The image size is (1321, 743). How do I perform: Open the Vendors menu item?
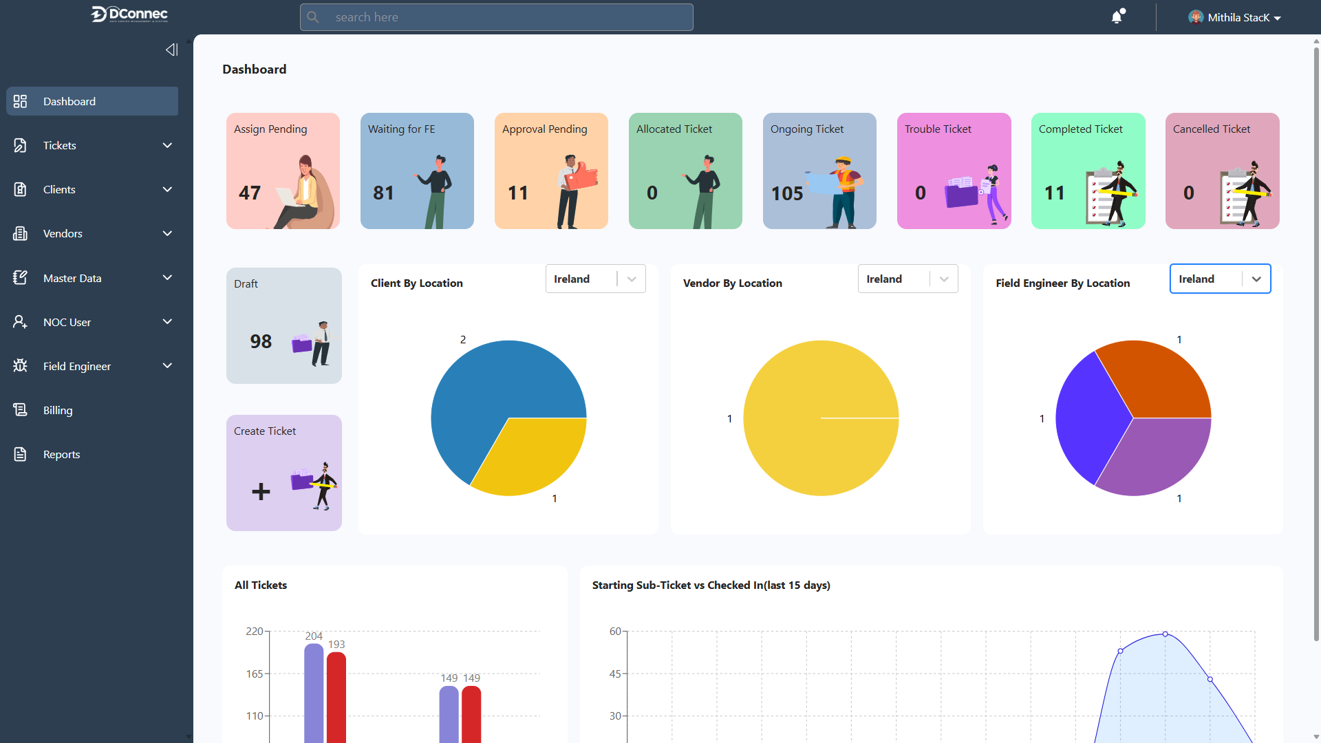(x=63, y=233)
